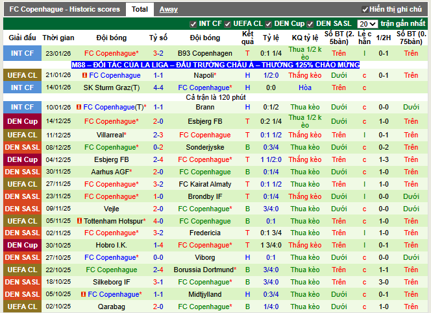This screenshot has width=431, height=313.
Task: Click Fredericia team name
Action: 204,233
